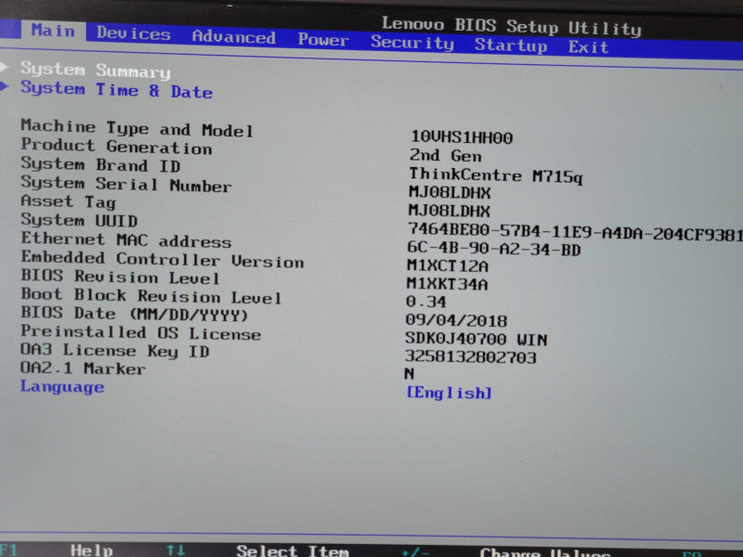Click the System UUID label
The image size is (743, 557).
[79, 220]
